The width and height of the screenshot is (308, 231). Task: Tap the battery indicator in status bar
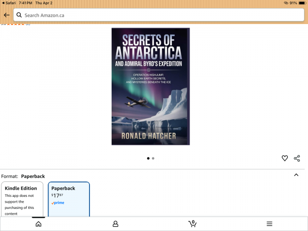300,3
